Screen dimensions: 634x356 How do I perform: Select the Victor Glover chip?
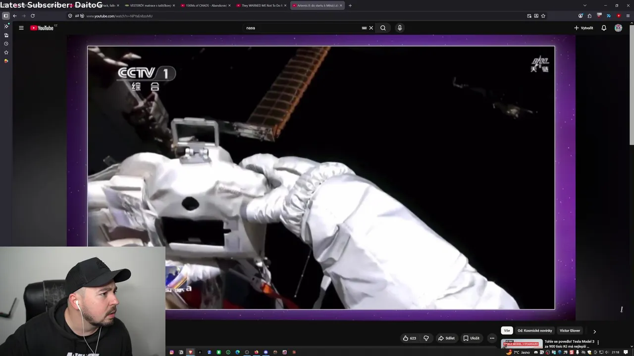pyautogui.click(x=570, y=331)
